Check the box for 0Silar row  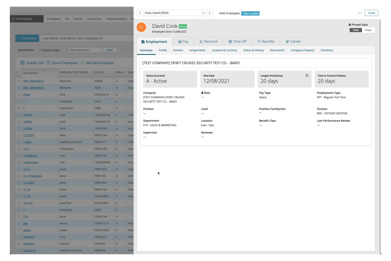click(18, 95)
